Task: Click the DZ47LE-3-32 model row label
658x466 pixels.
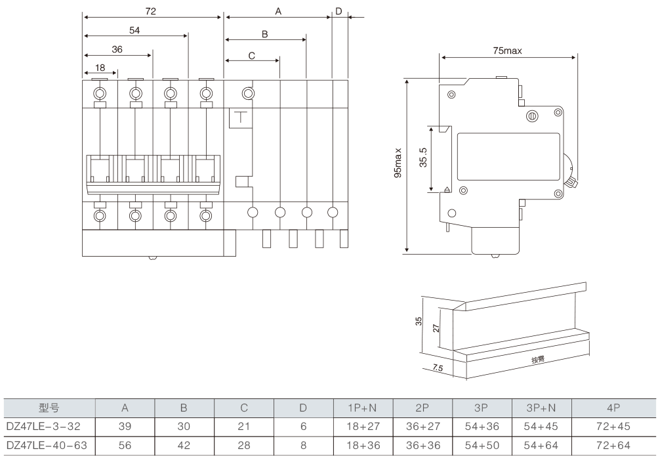Action: pyautogui.click(x=43, y=427)
